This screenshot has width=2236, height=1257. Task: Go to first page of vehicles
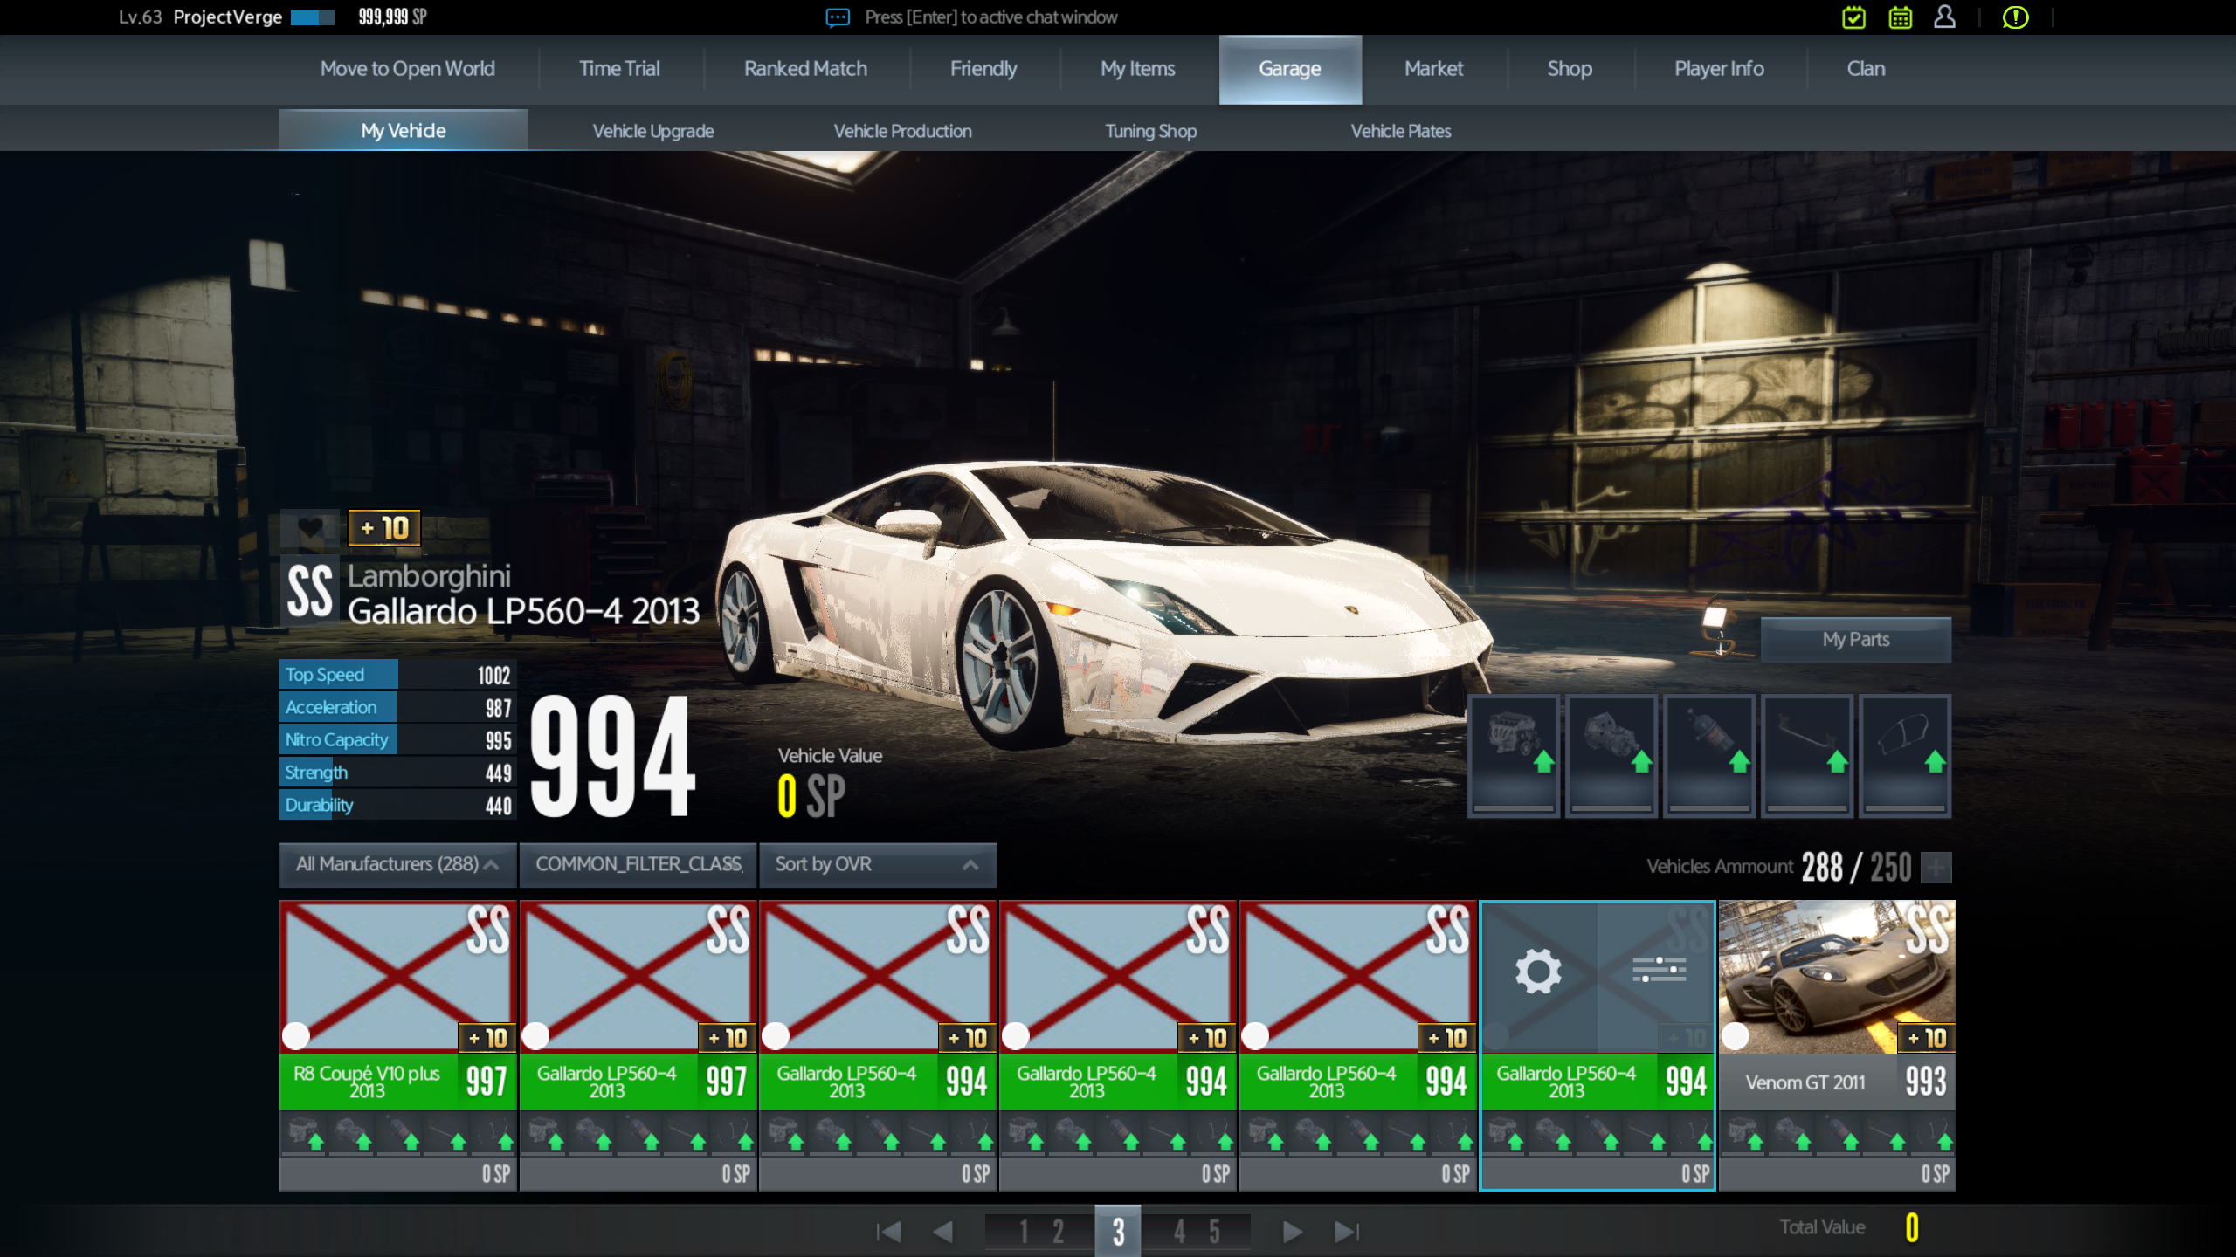888,1232
